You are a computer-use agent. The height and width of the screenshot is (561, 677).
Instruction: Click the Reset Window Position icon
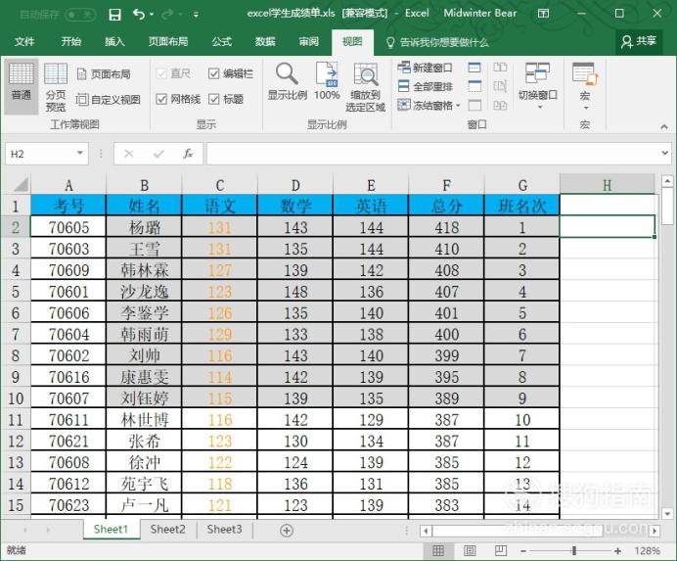(x=500, y=105)
